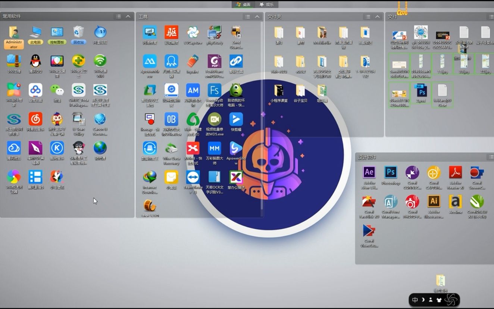Viewport: 494px width, 309px height.
Task: Open the Tencent QQ penguin icon
Action: click(35, 61)
